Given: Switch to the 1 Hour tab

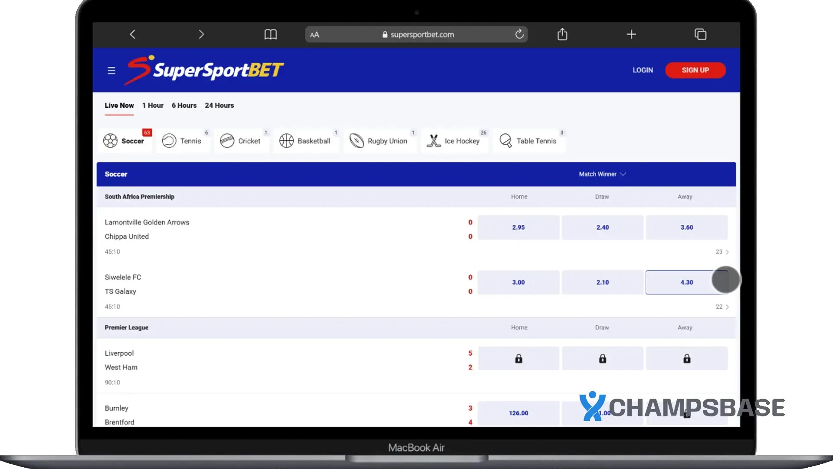Looking at the screenshot, I should (x=153, y=106).
